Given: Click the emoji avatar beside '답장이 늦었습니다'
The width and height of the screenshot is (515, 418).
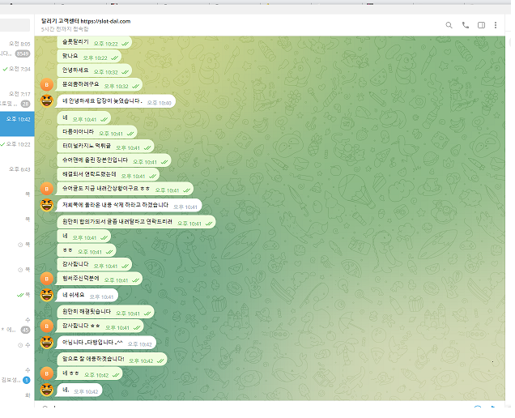Looking at the screenshot, I should pos(47,100).
